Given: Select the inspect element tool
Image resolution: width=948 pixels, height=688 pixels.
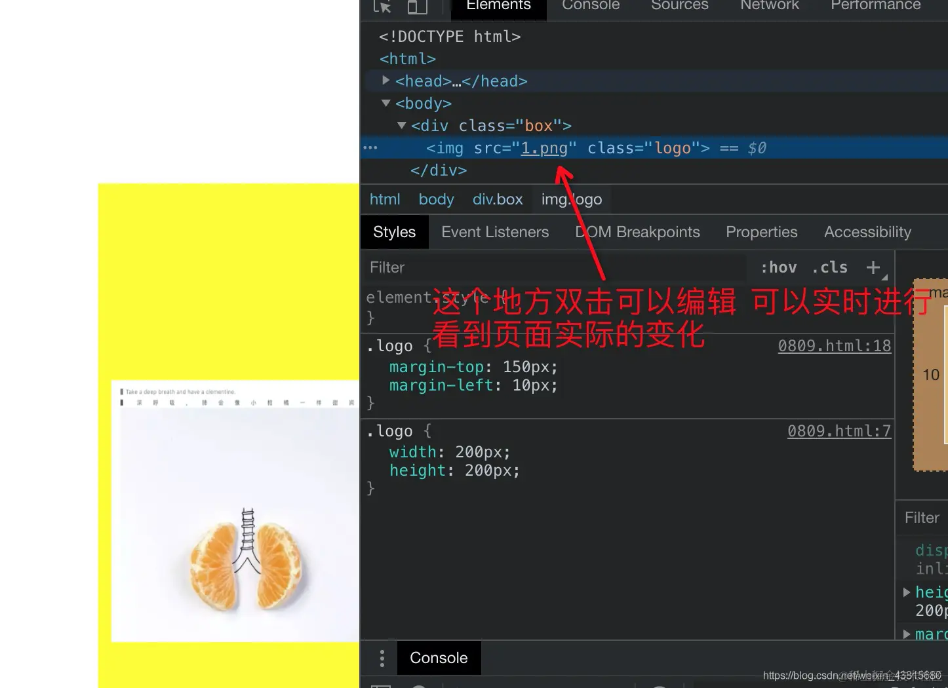Looking at the screenshot, I should (380, 7).
